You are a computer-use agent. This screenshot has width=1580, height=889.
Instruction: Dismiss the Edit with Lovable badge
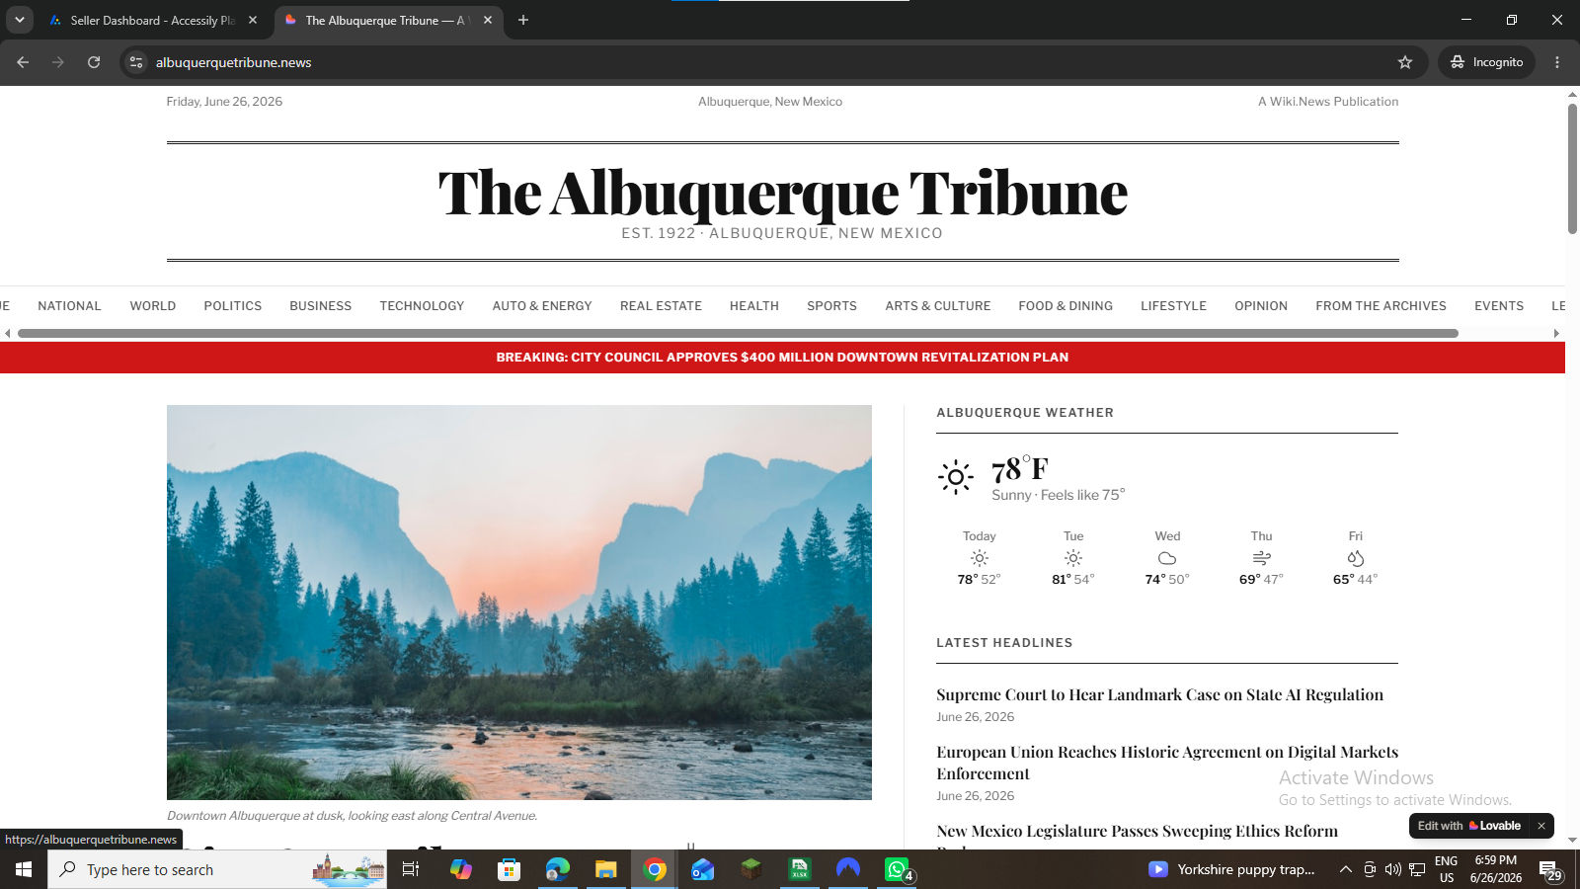[x=1540, y=826]
